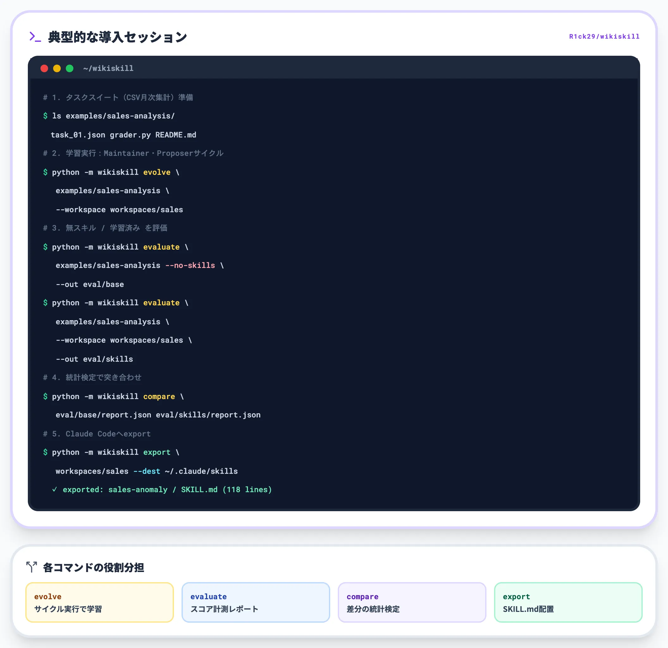Click the cyan '--dest' flag
Viewport: 668px width, 648px height.
[147, 471]
